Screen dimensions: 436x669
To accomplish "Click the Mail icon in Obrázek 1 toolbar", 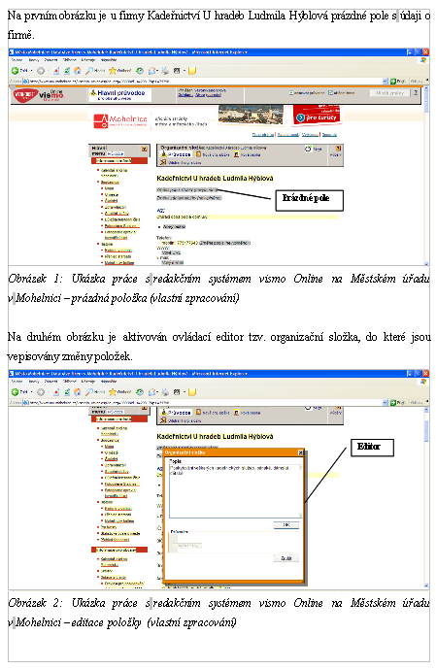I will 152,71.
